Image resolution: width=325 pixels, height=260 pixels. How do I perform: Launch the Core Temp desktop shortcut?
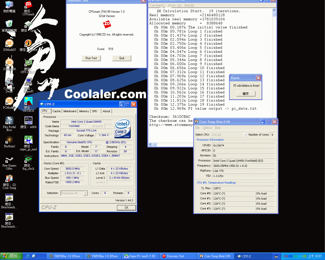pyautogui.click(x=9, y=182)
